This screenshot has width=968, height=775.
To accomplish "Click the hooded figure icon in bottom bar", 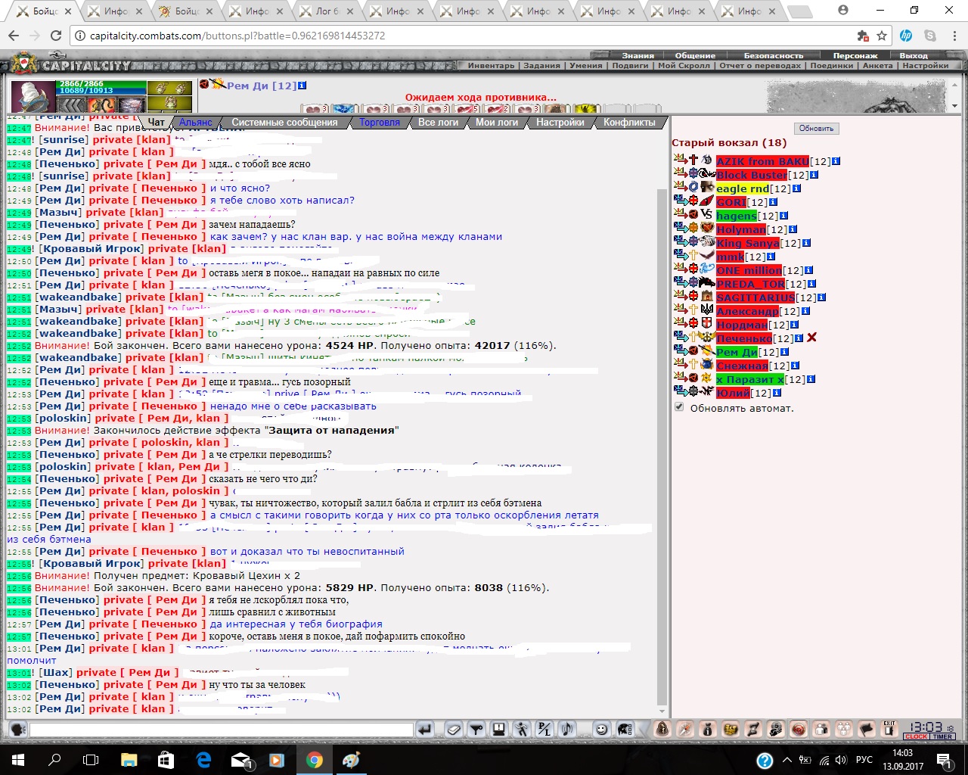I will [662, 730].
